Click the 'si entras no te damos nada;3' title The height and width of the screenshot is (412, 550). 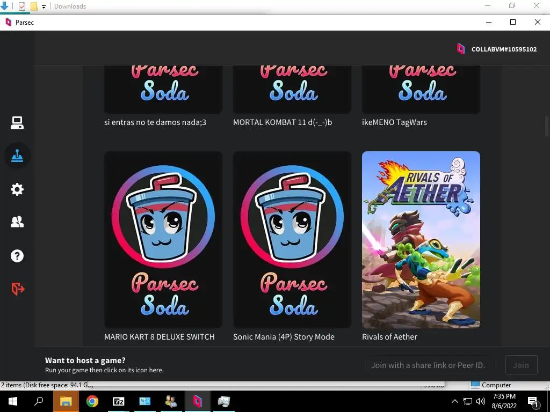tap(155, 122)
